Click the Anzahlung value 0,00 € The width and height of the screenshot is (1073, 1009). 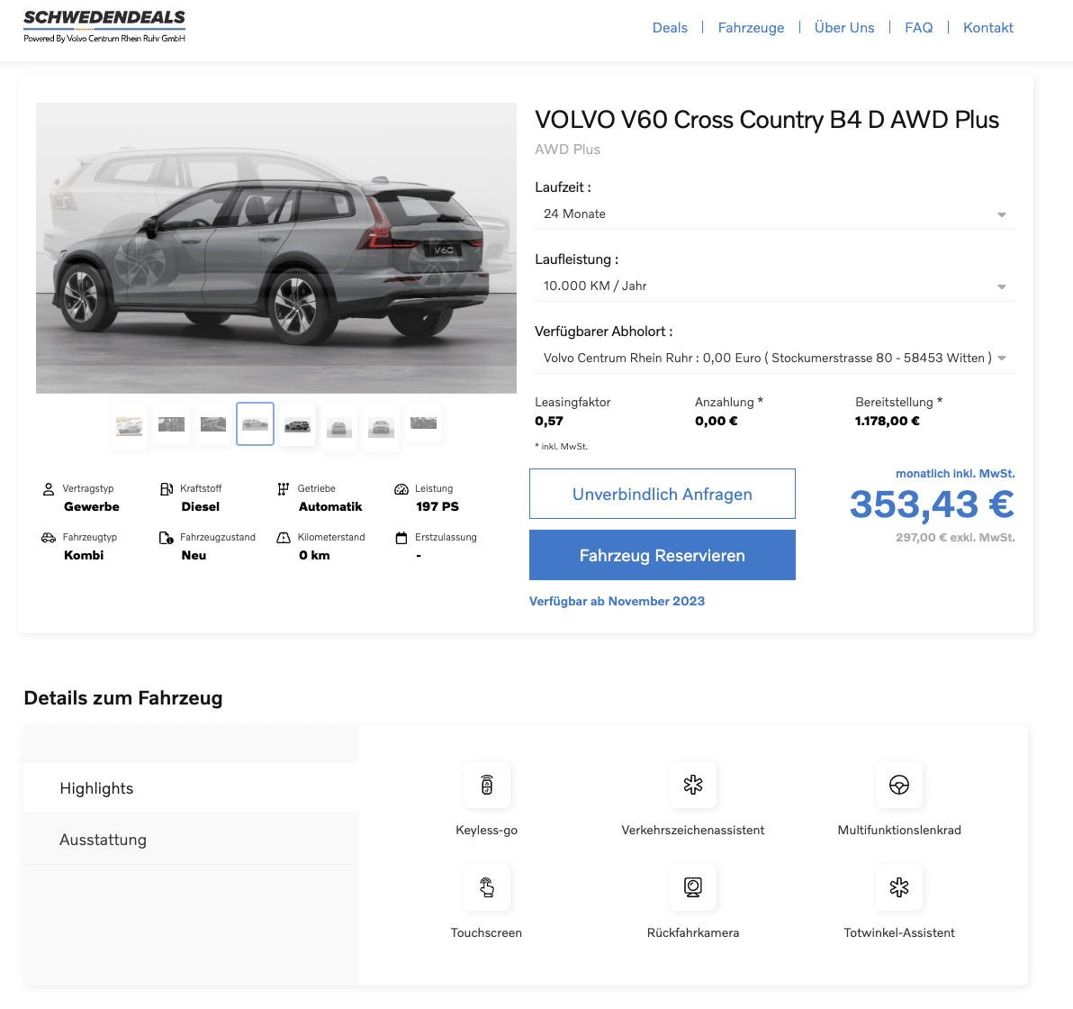[x=716, y=422]
